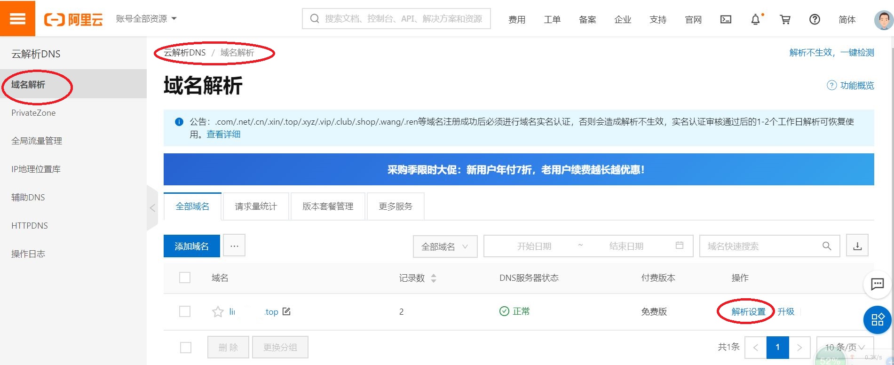Switch to the 更多服务 tab
This screenshot has width=894, height=365.
point(396,206)
